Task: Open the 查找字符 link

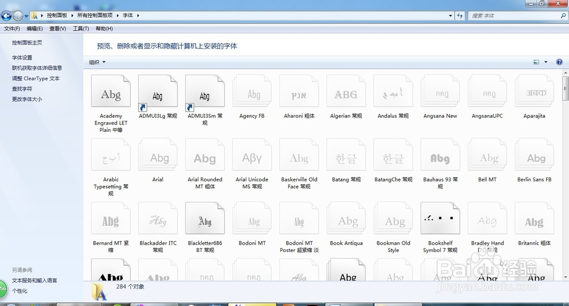Action: (x=22, y=89)
